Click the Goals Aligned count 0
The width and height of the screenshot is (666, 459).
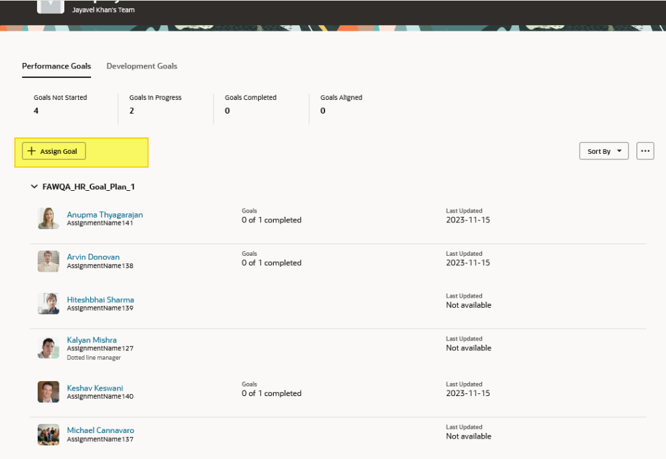coord(323,111)
